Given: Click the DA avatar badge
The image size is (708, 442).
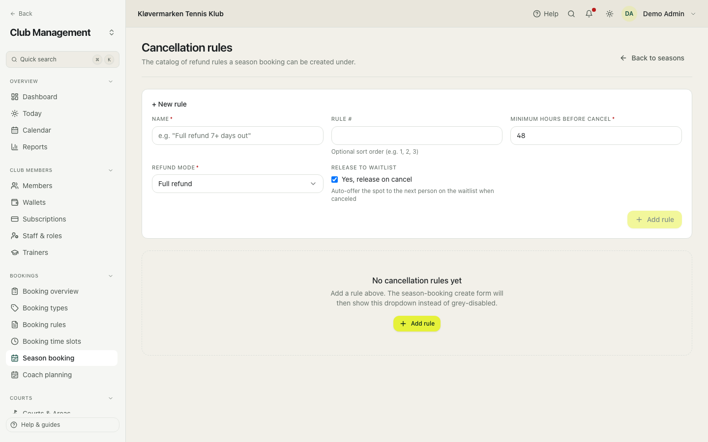Looking at the screenshot, I should [x=629, y=14].
